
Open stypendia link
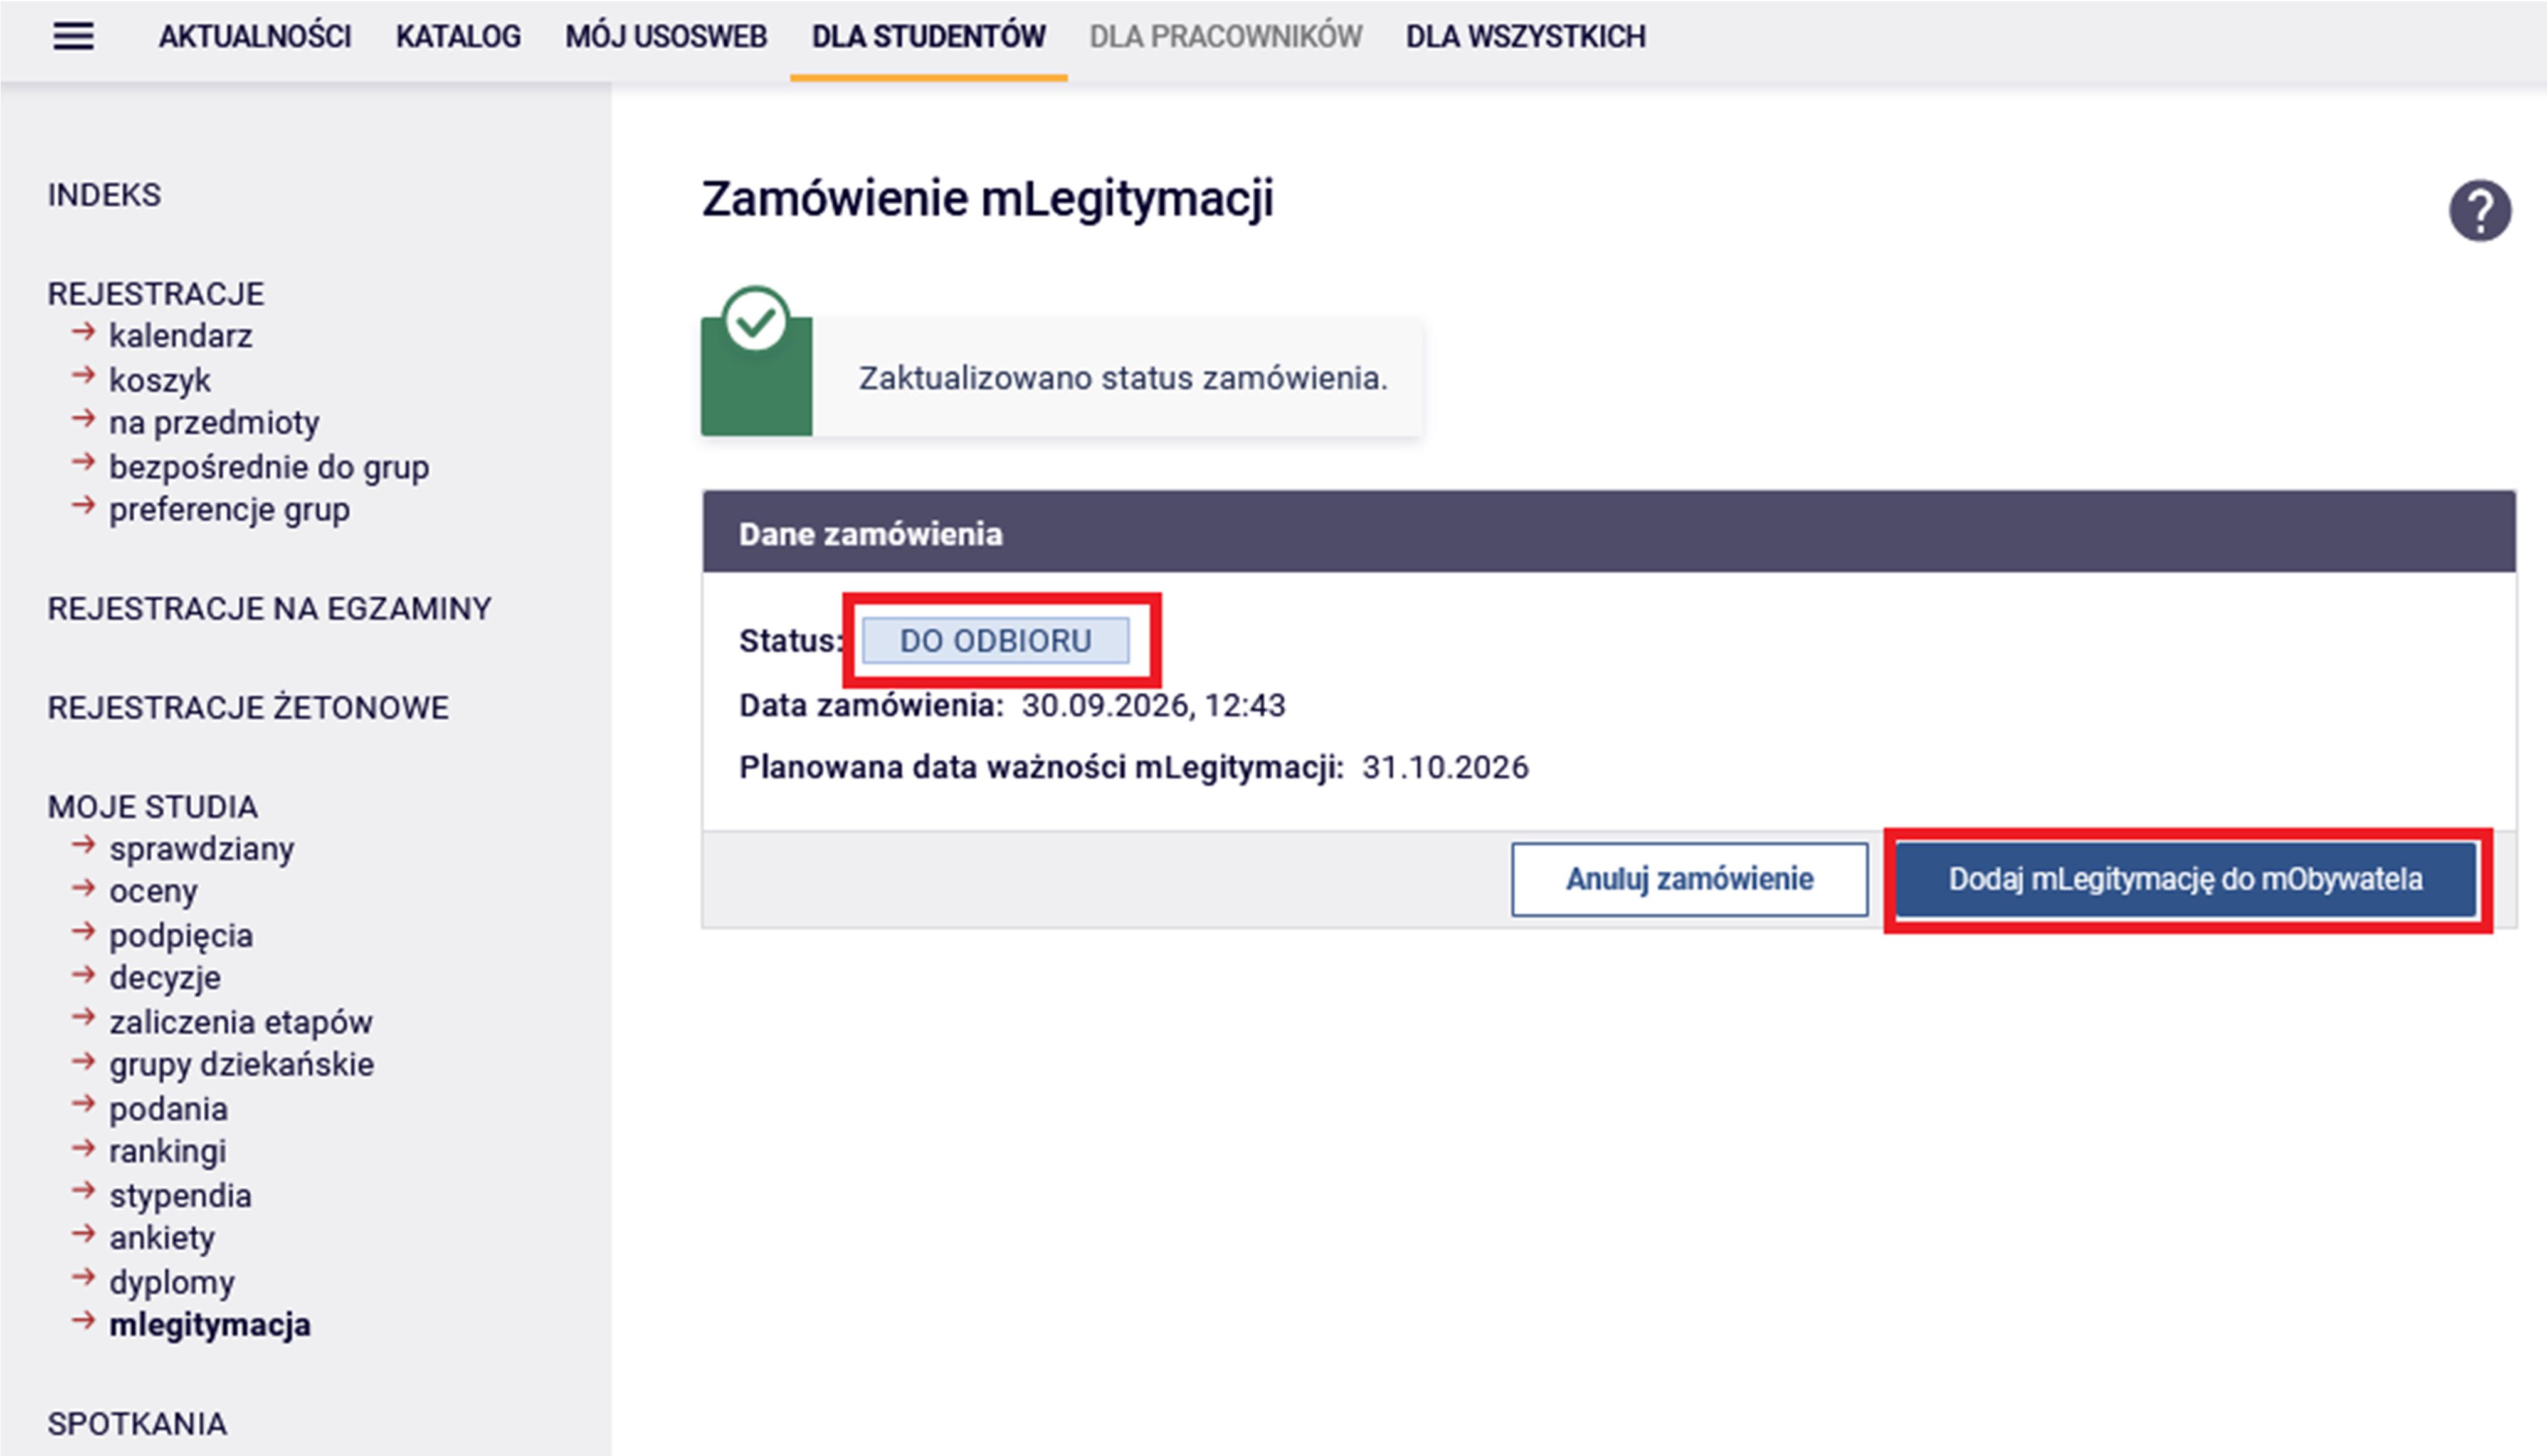coord(180,1196)
